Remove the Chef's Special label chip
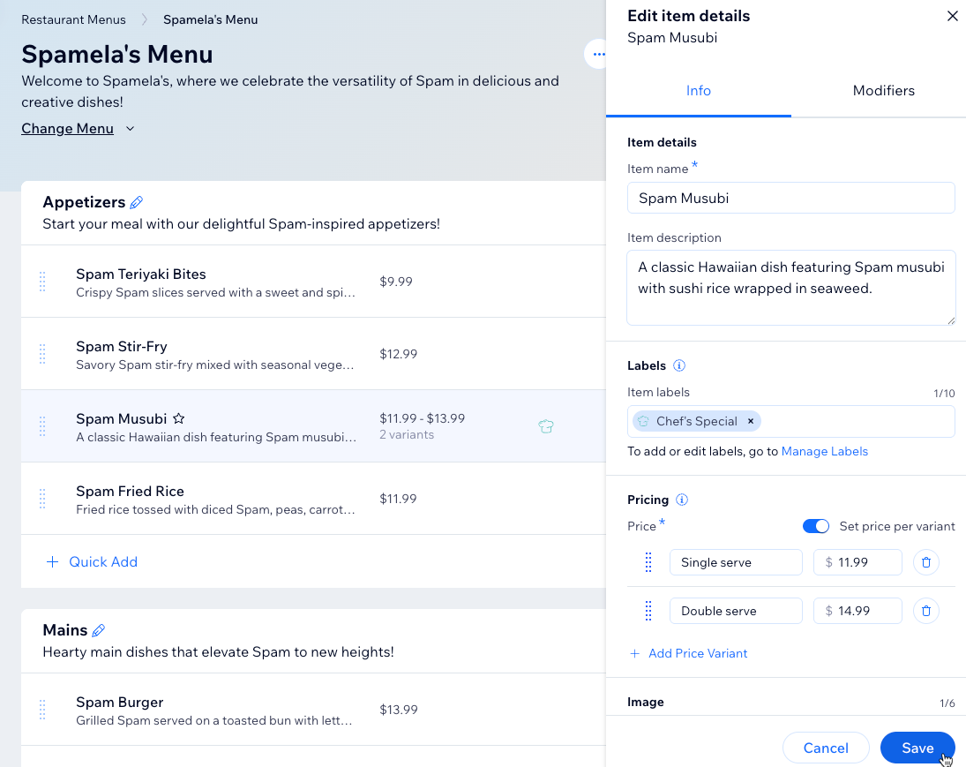 click(x=751, y=421)
